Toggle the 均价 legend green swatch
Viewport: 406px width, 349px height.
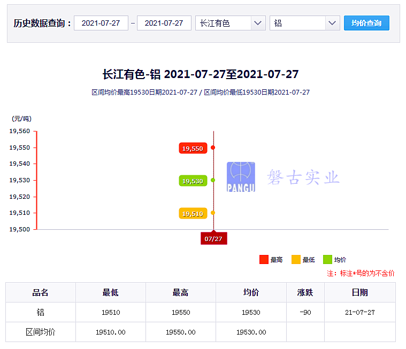(x=327, y=260)
